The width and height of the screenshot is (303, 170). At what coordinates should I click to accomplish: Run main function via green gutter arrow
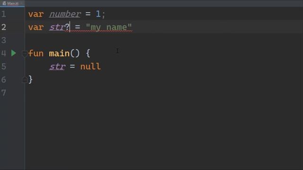pos(13,53)
